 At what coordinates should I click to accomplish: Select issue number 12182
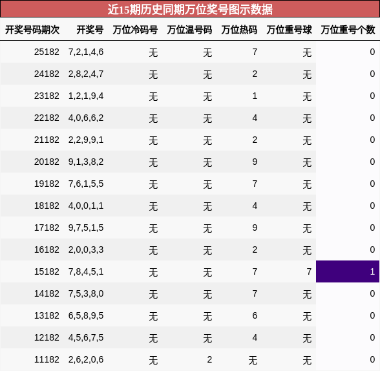47,337
